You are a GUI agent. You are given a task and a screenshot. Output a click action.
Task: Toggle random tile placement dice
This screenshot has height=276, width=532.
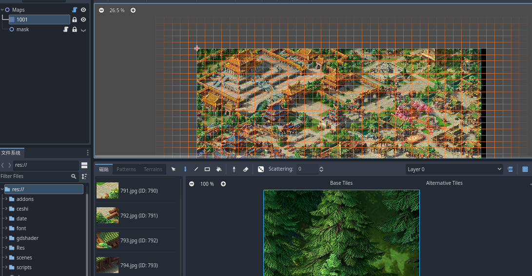pyautogui.click(x=261, y=169)
